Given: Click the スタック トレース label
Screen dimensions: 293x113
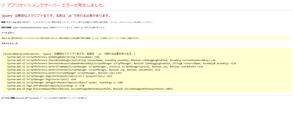Looking at the screenshot, I should [x=9, y=43].
